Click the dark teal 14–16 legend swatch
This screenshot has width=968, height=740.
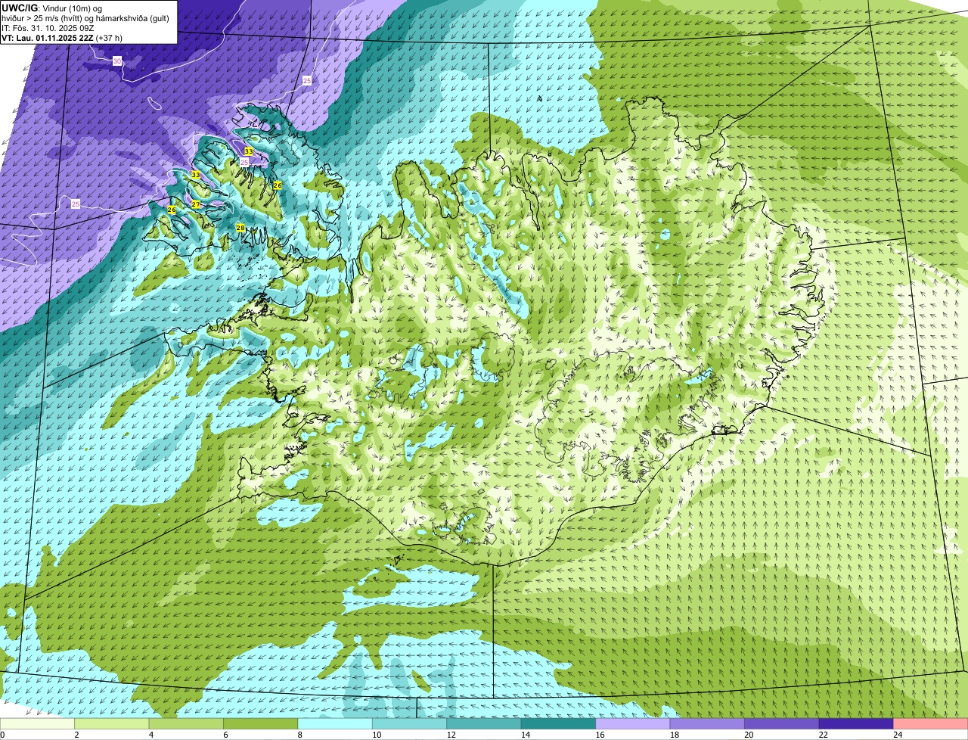[x=559, y=724]
